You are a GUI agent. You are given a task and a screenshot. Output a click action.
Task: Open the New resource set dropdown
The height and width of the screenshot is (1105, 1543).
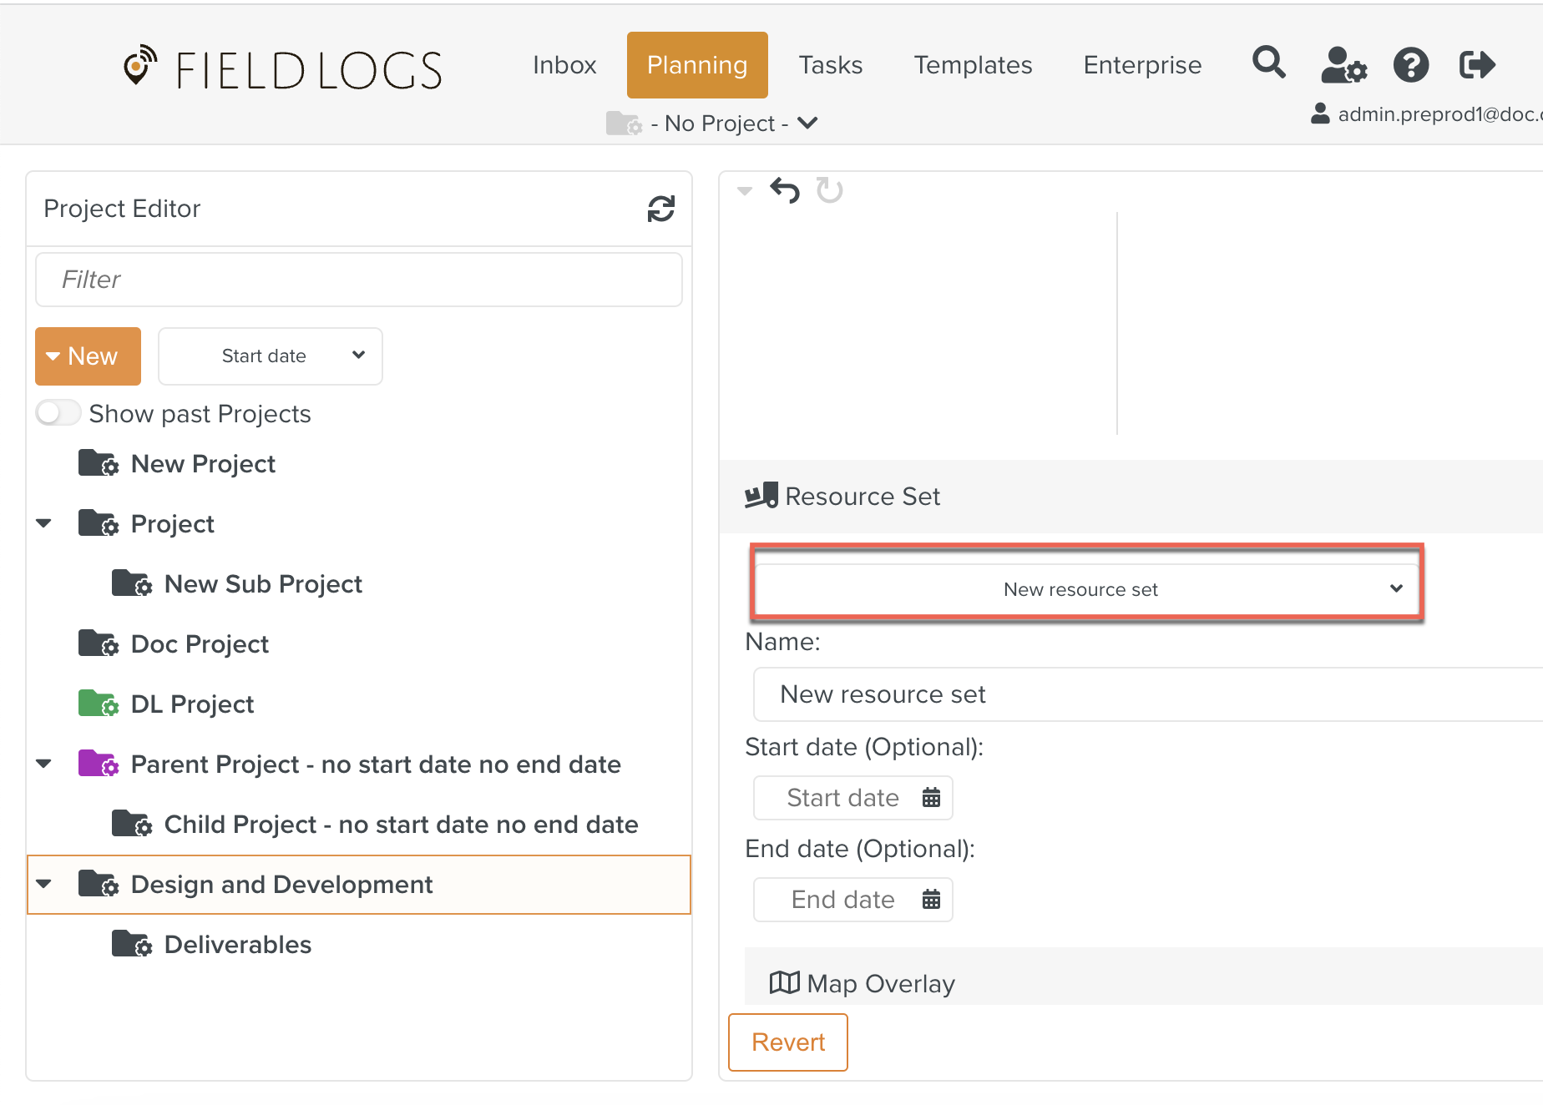click(x=1085, y=589)
